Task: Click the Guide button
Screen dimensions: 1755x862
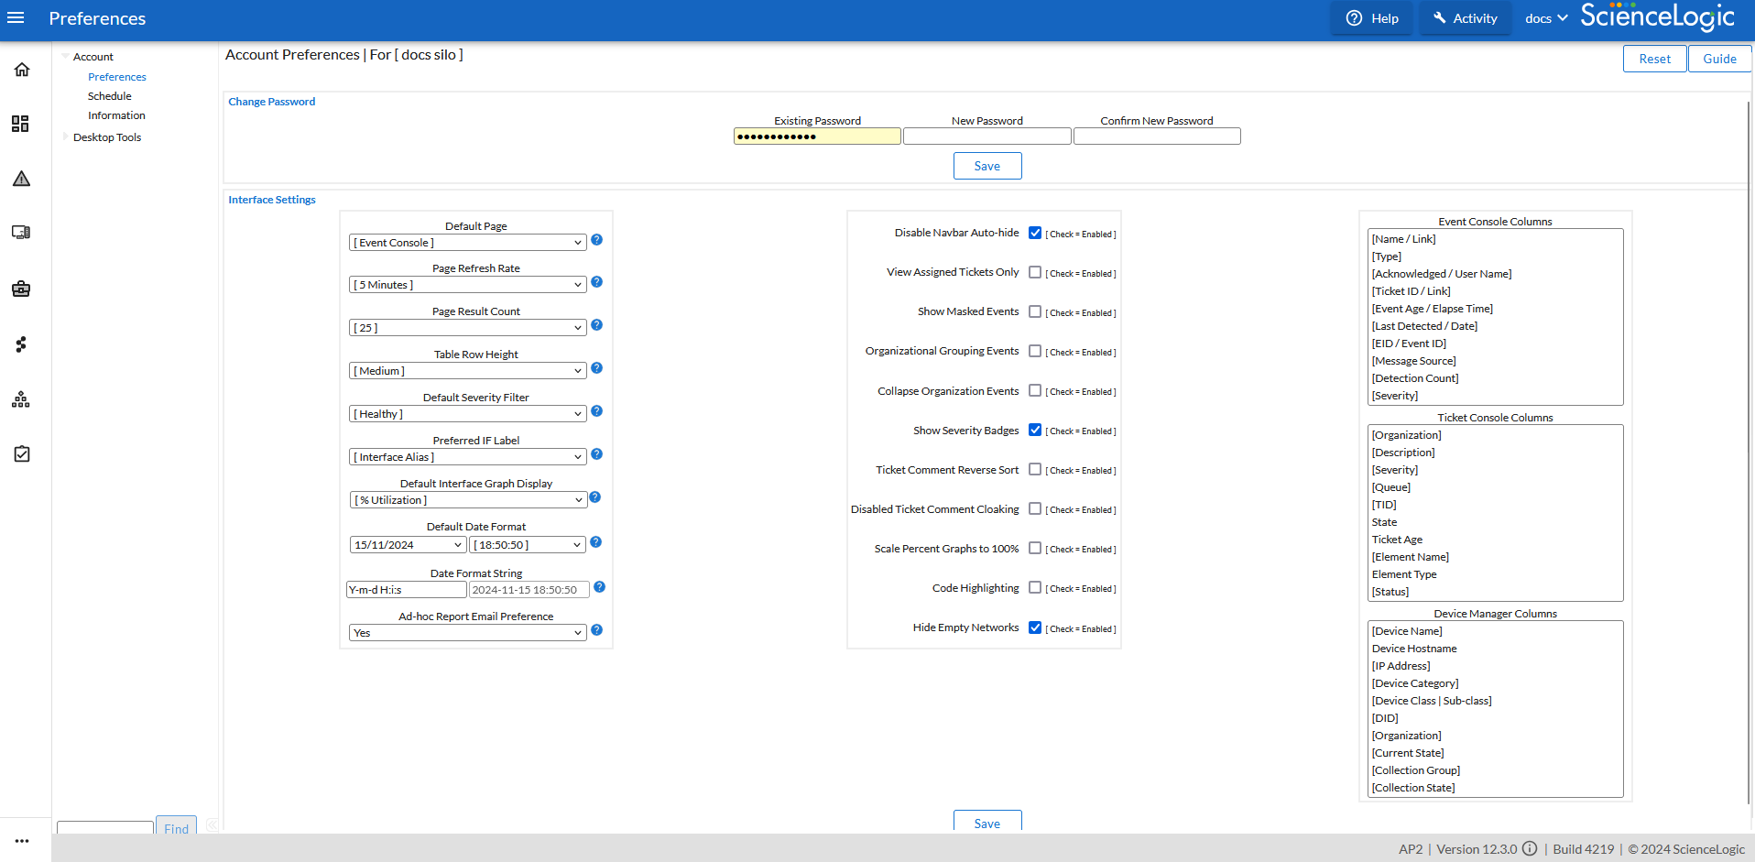Action: 1719,59
